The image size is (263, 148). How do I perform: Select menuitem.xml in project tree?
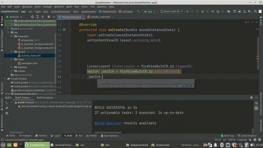tap(29, 63)
